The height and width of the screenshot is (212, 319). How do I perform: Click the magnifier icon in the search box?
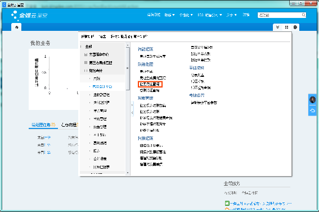tap(304, 15)
